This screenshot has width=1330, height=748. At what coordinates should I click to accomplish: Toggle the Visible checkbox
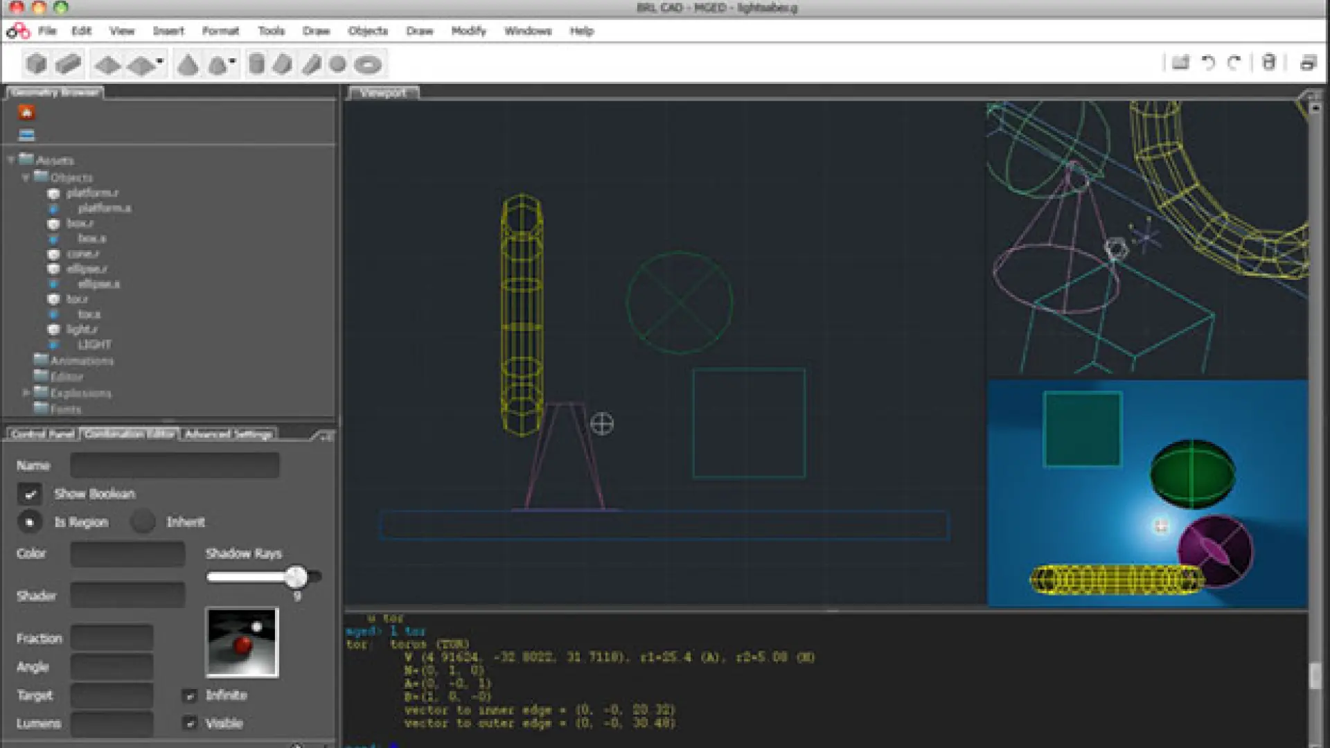(190, 724)
